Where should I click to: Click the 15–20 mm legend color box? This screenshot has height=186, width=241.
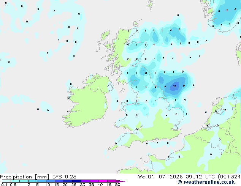59,181
